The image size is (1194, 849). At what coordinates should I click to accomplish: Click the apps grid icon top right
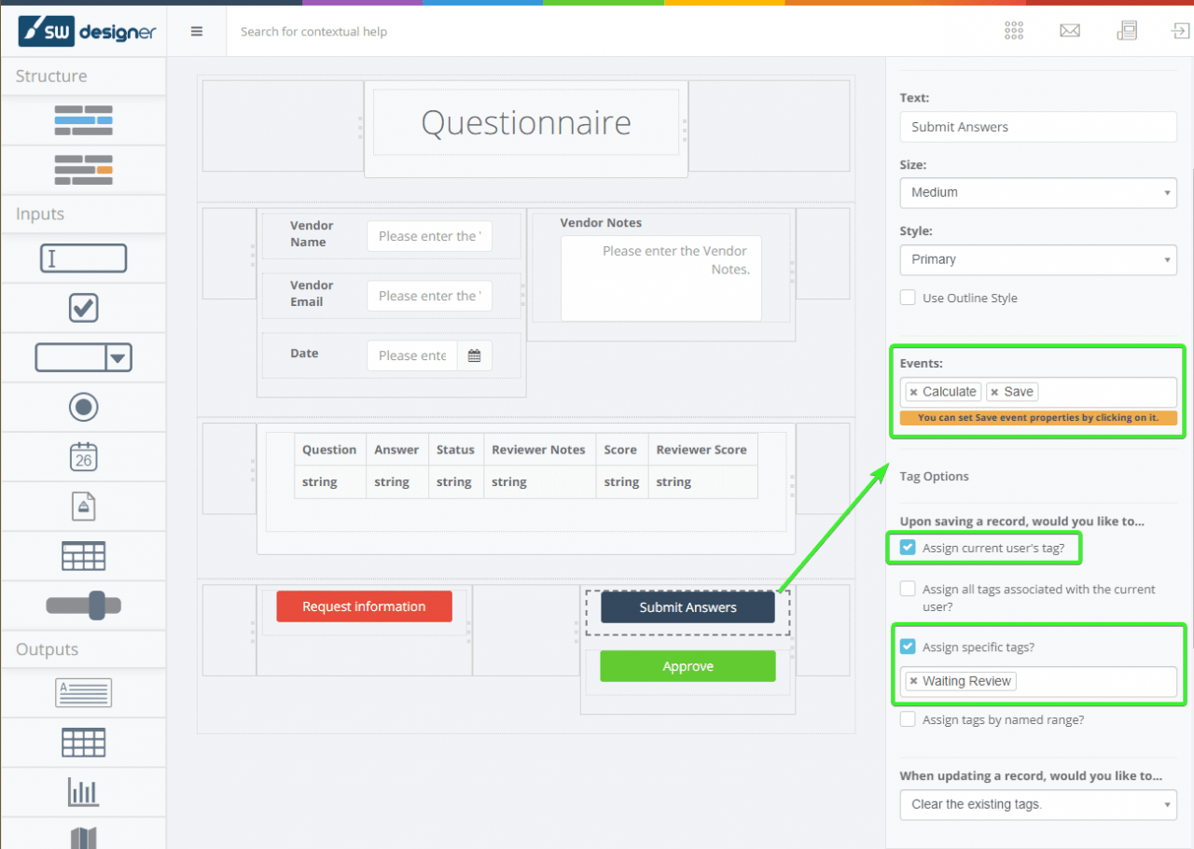tap(1013, 30)
